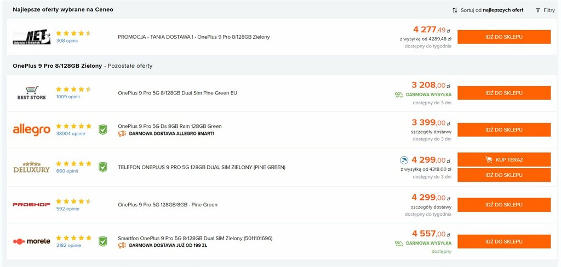The image size is (561, 267).
Task: Click the Best Store logo
Action: (x=31, y=93)
